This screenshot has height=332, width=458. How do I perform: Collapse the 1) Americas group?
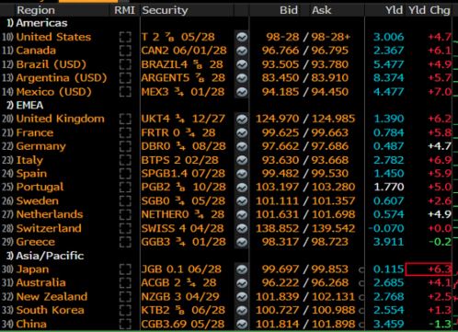[x=37, y=23]
